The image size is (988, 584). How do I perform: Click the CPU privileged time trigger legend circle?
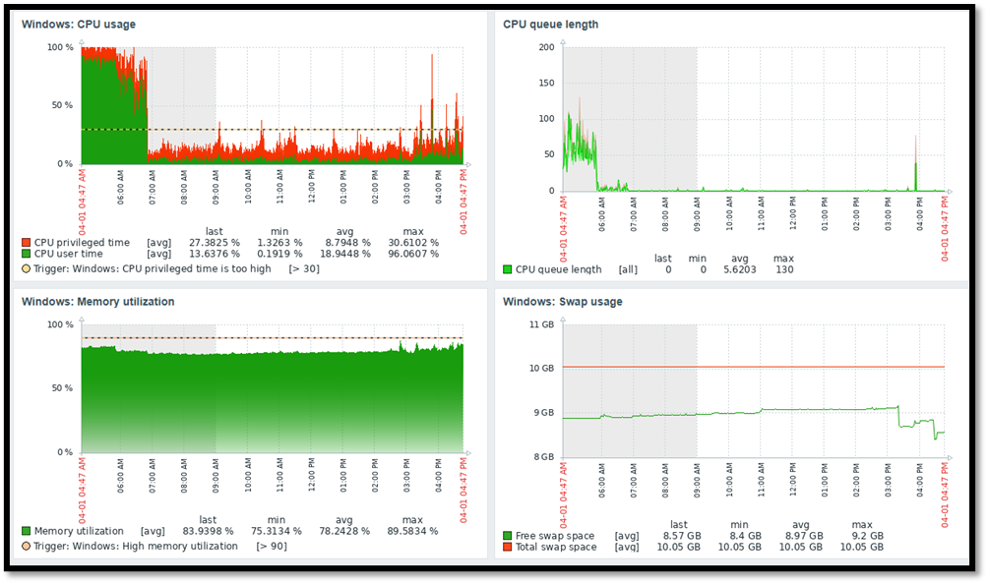coord(27,268)
